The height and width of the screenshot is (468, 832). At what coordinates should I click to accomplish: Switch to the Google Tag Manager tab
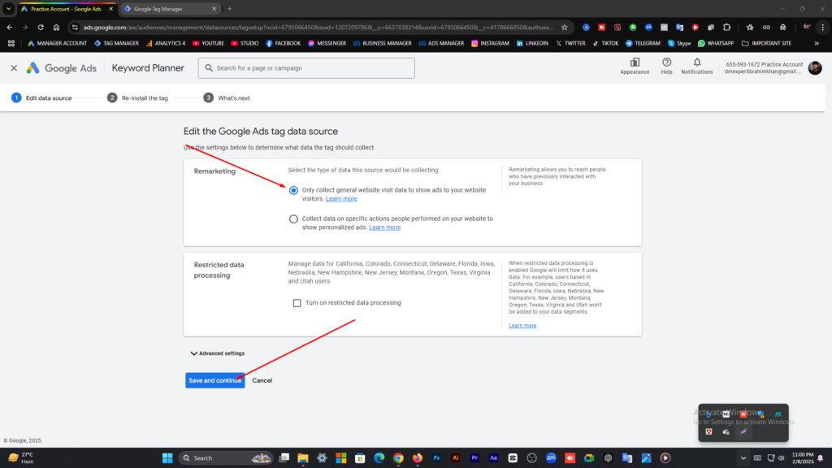(x=170, y=8)
